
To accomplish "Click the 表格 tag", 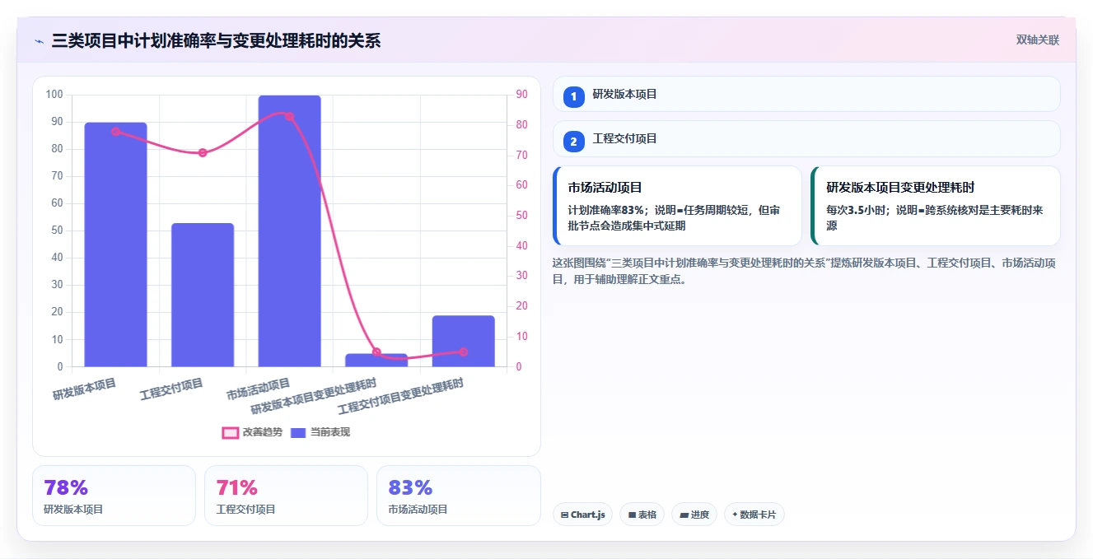I will [x=642, y=515].
